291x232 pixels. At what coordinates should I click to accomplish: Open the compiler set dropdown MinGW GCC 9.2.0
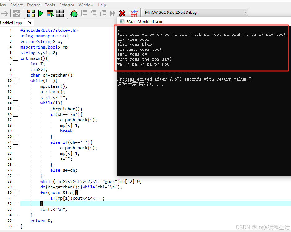(x=196, y=12)
